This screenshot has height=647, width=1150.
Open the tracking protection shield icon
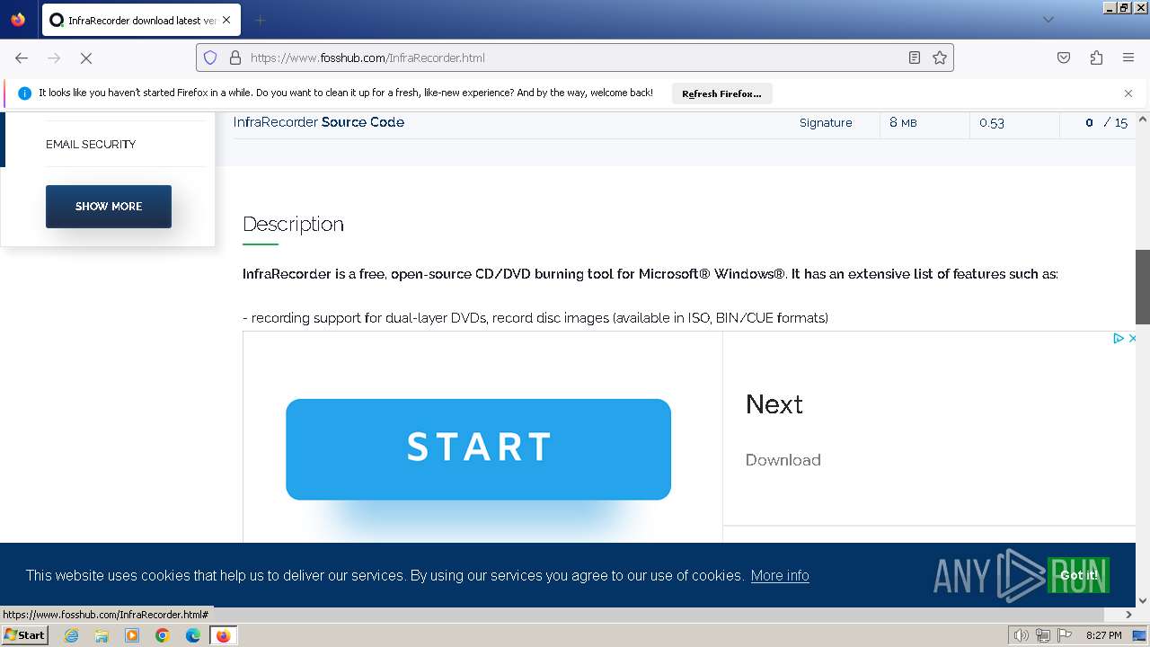[x=210, y=58]
